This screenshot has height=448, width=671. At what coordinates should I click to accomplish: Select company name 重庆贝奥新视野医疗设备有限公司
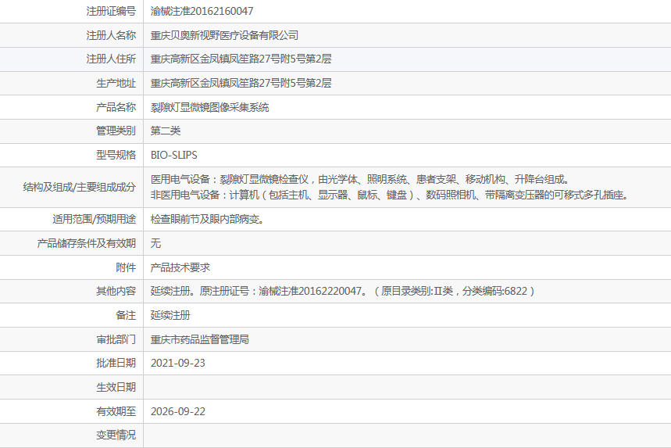(x=224, y=35)
